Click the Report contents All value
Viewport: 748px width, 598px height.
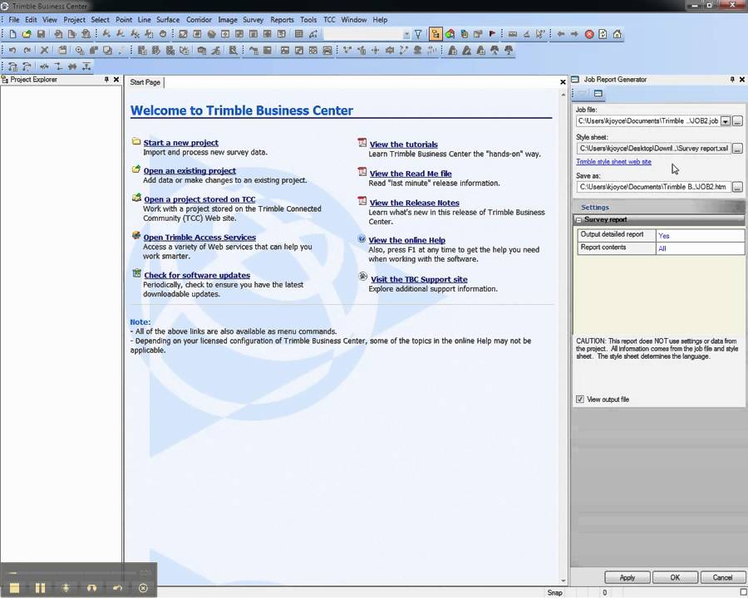tap(701, 248)
